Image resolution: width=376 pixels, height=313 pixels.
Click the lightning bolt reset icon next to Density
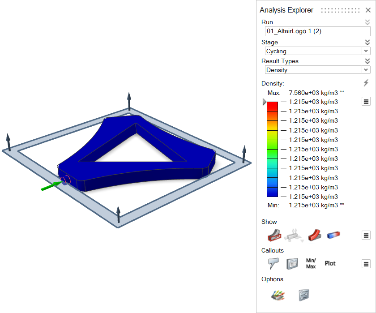tap(366, 83)
